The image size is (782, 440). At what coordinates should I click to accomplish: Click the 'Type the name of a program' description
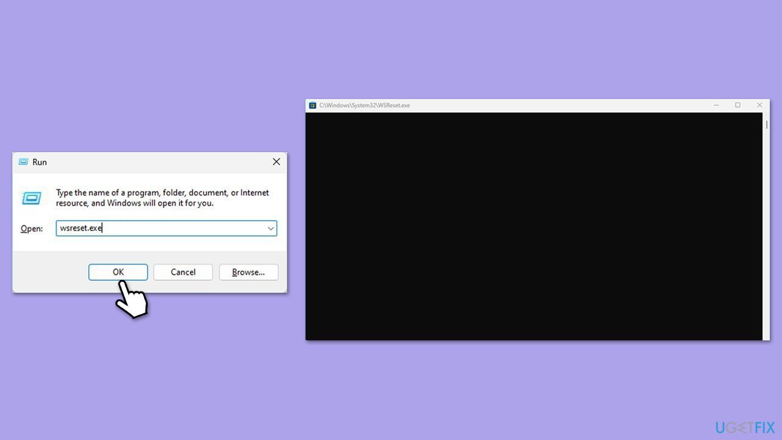pos(163,197)
